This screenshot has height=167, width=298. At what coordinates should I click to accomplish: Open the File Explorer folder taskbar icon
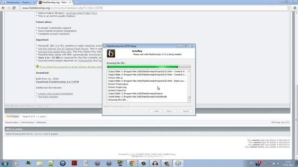point(40,163)
